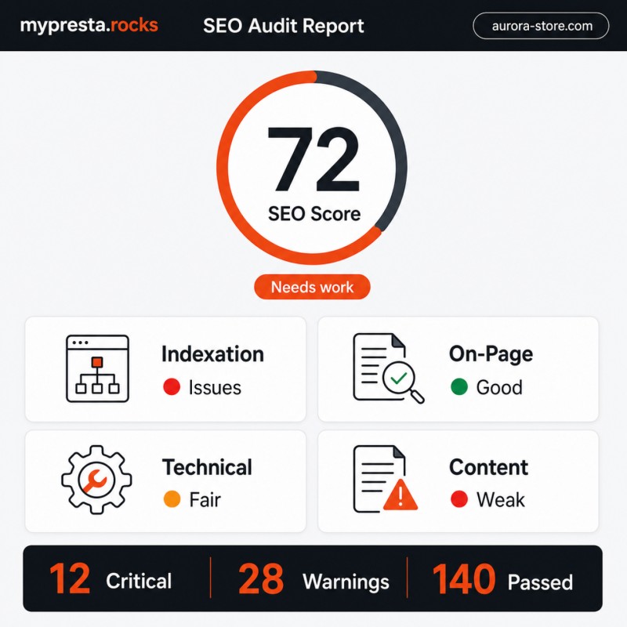Click the Good status text

499,387
